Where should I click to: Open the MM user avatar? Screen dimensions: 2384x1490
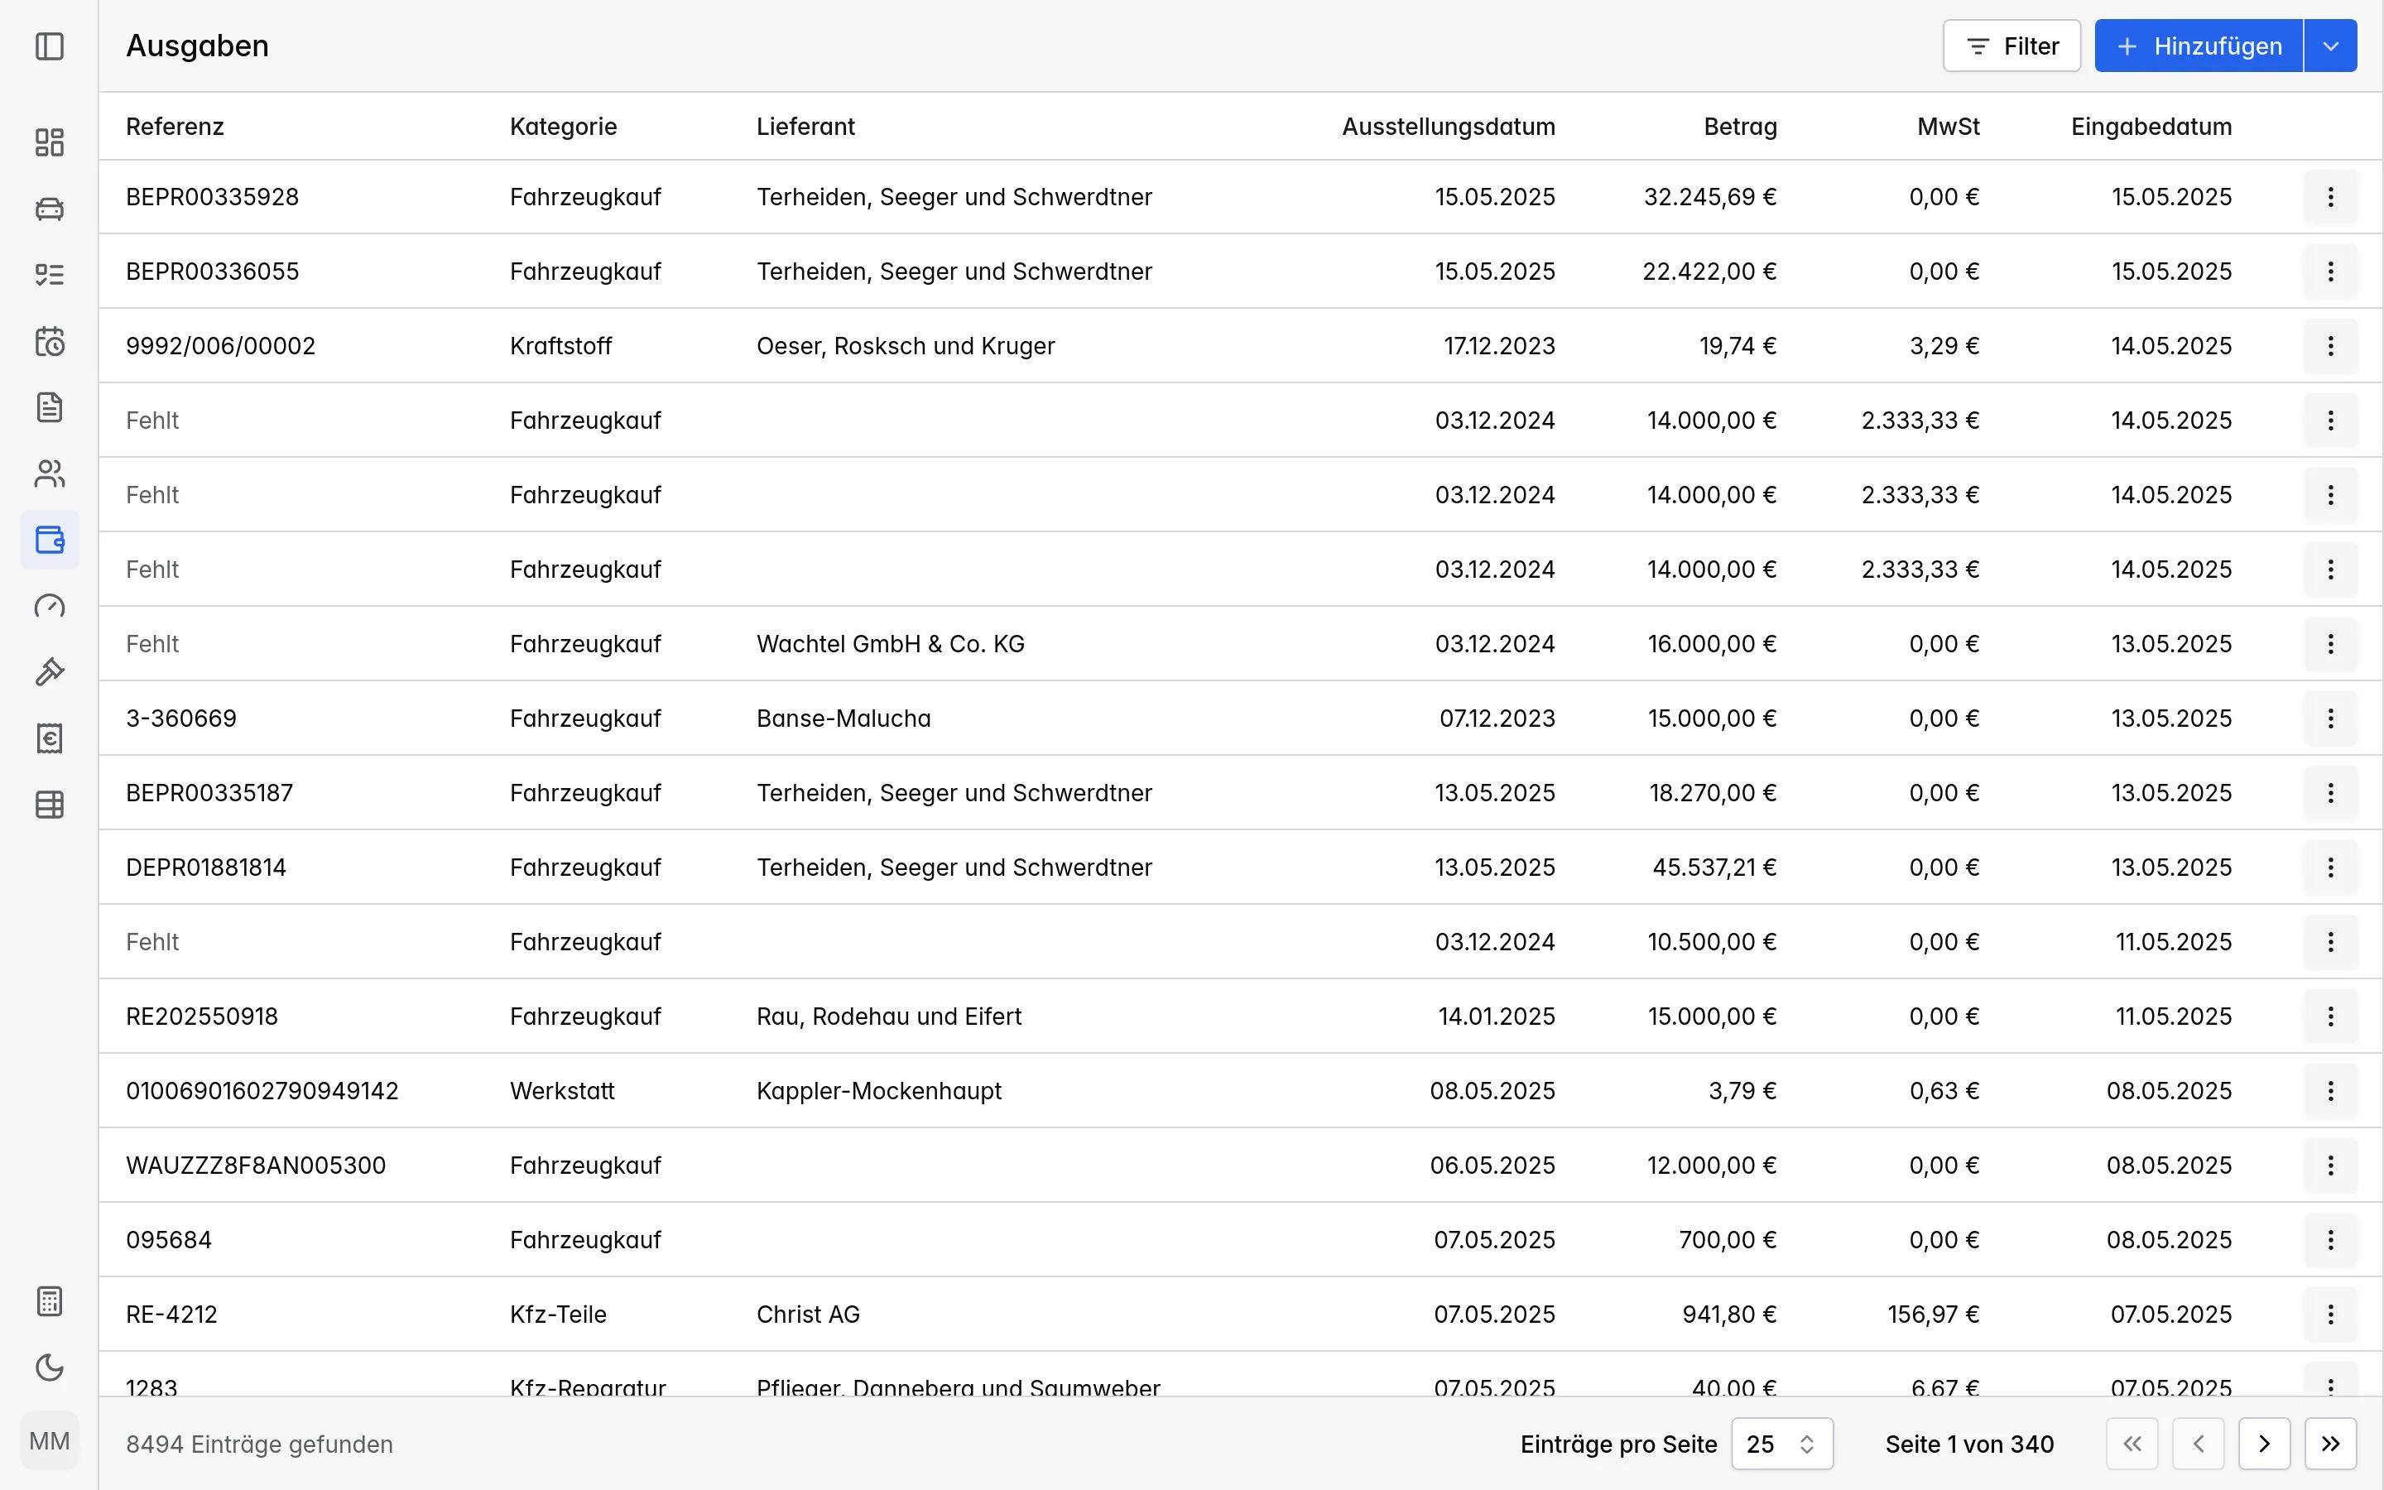50,1440
